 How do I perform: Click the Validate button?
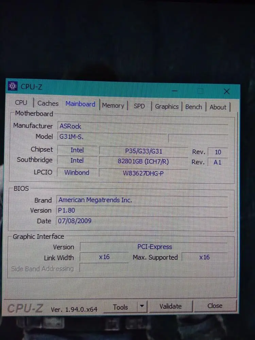170,306
